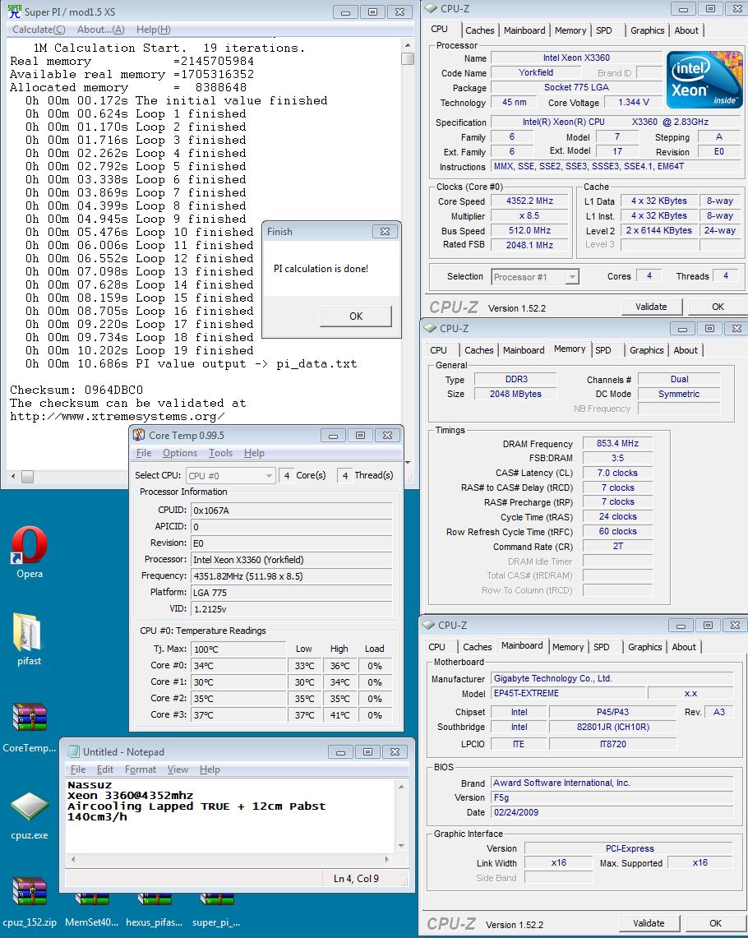The height and width of the screenshot is (938, 748).
Task: Click OK in Mainboard CPU-Z window
Action: point(715,923)
